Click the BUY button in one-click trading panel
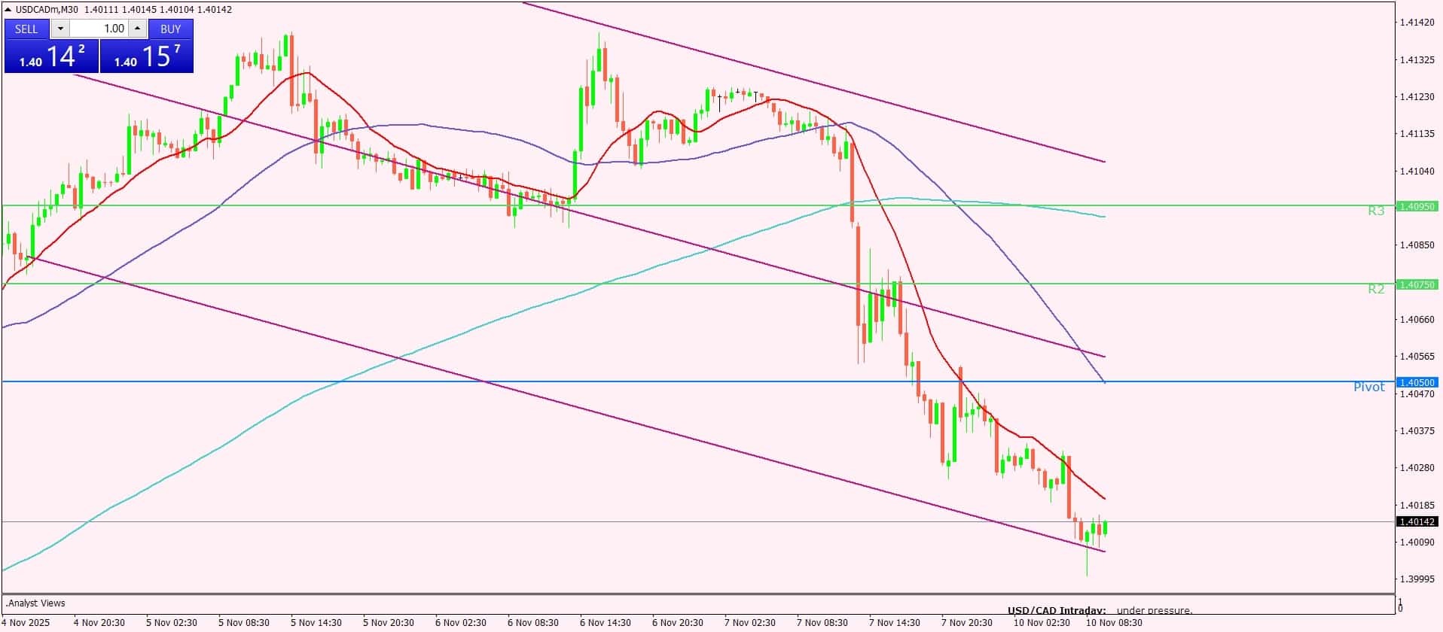1443x632 pixels. click(x=171, y=29)
